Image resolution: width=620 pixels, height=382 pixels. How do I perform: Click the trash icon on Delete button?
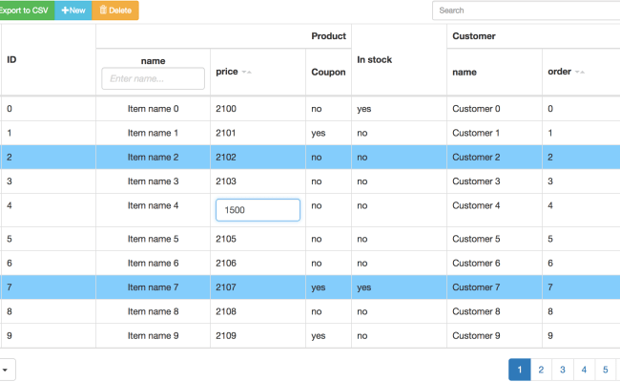click(104, 11)
